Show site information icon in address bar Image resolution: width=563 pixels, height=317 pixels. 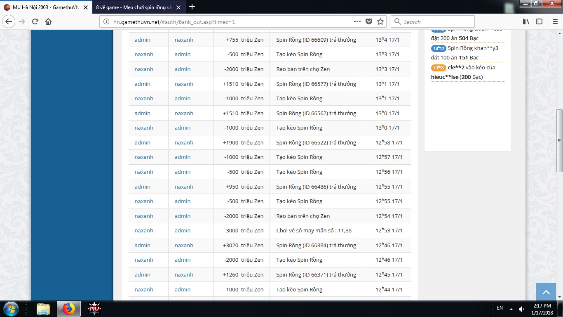[x=106, y=22]
